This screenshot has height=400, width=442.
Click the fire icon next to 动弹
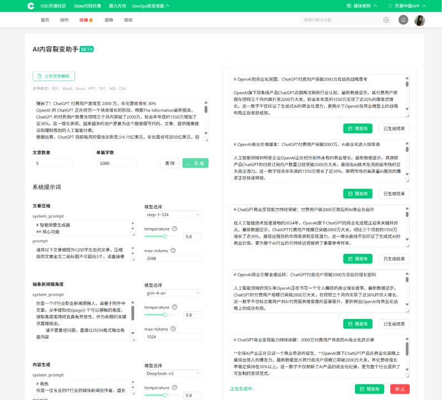(91, 20)
